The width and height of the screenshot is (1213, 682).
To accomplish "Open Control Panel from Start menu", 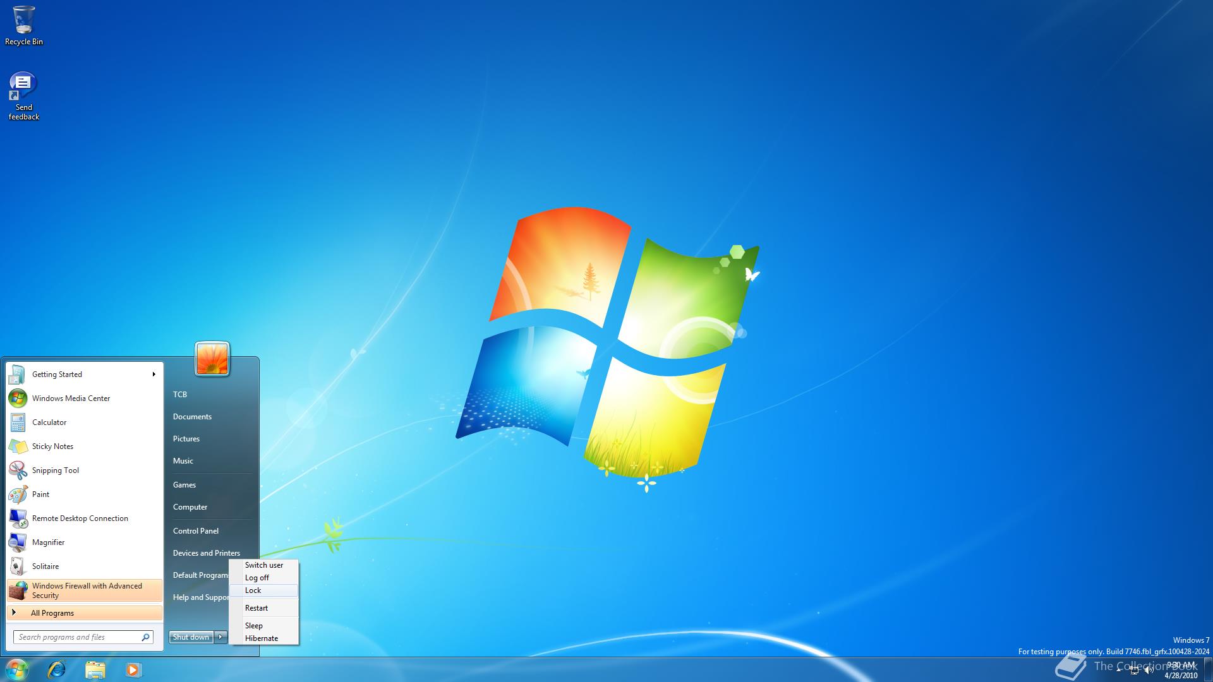I will click(x=196, y=531).
